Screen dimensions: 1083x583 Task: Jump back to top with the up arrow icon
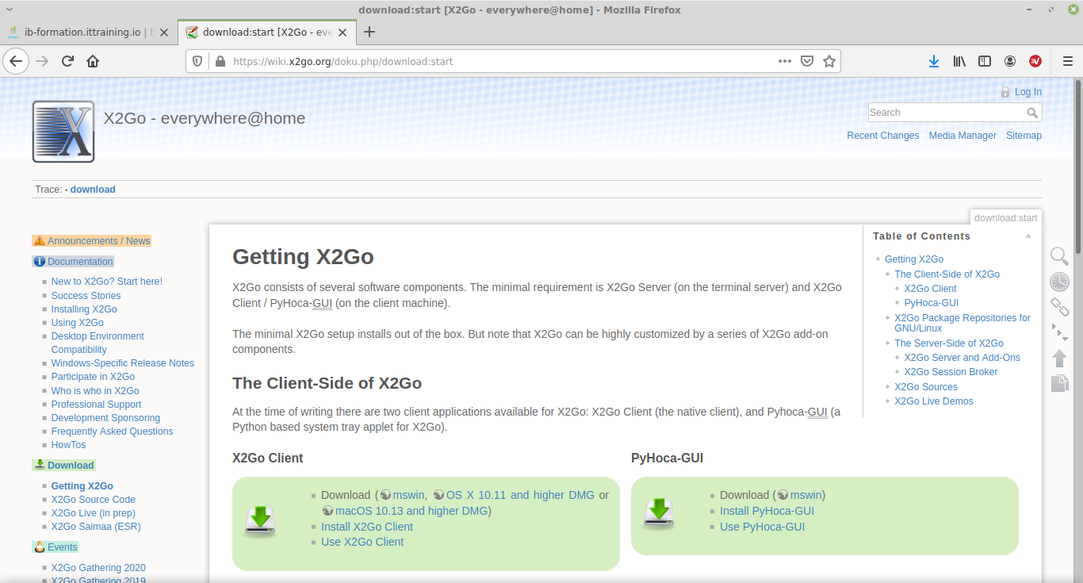click(1060, 358)
